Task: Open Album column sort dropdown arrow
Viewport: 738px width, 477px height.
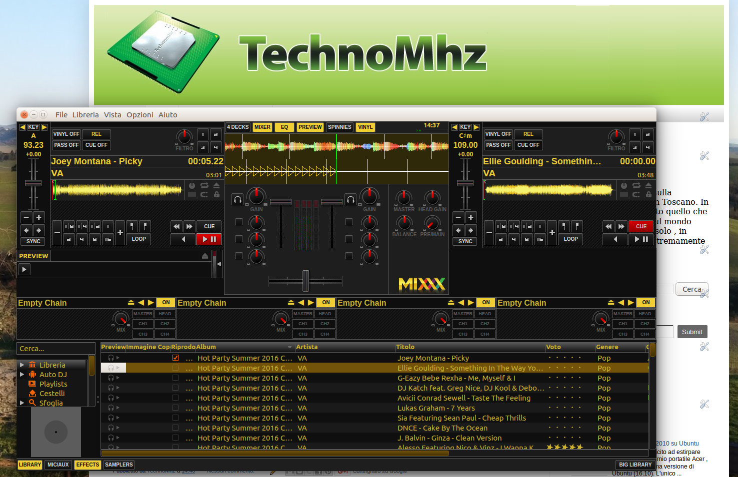Action: tap(289, 347)
